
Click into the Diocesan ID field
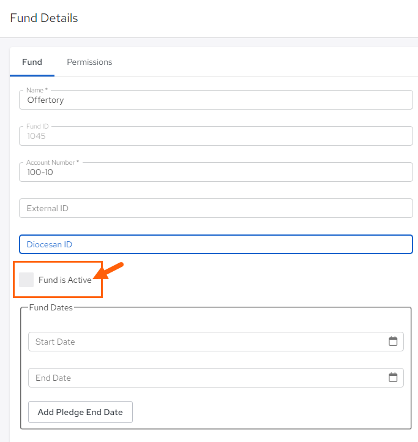[216, 244]
